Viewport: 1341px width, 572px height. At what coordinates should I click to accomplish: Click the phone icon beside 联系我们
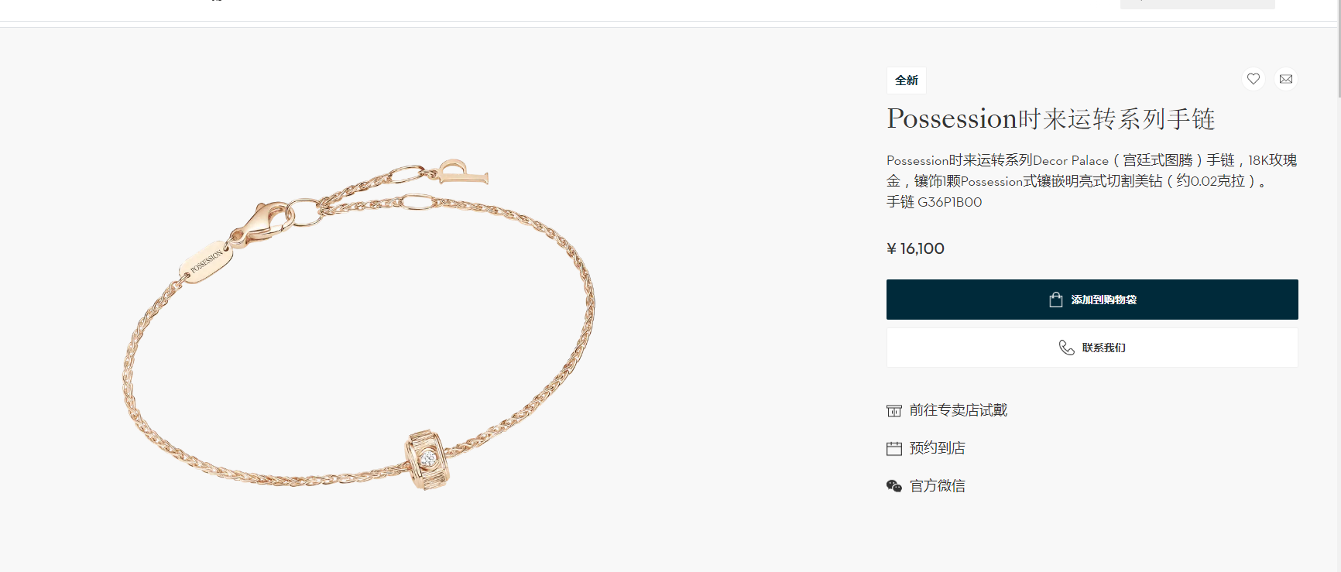[x=1066, y=348]
